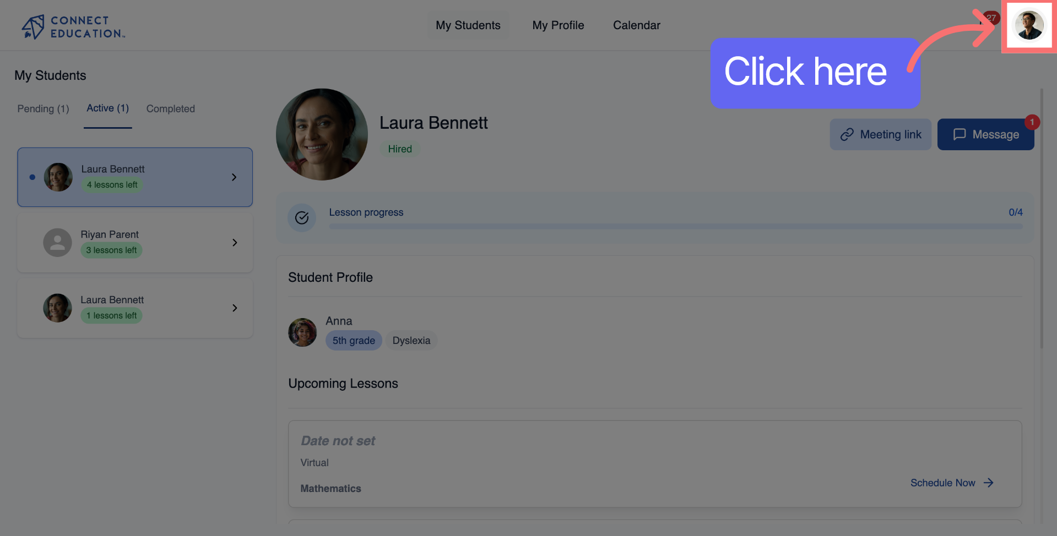Image resolution: width=1057 pixels, height=536 pixels.
Task: Open the Calendar page
Action: point(636,25)
